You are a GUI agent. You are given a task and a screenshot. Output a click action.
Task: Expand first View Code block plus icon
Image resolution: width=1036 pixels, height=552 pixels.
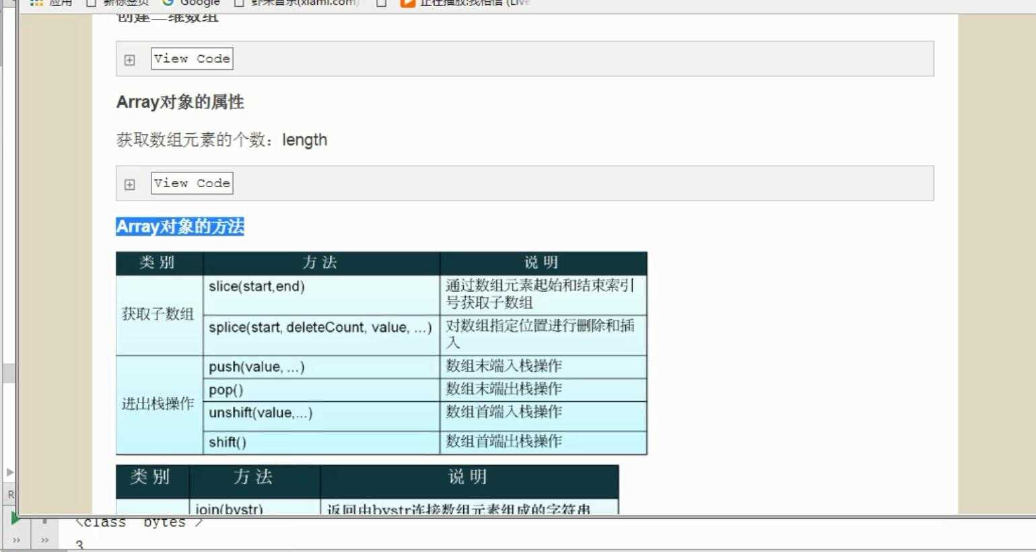(130, 60)
